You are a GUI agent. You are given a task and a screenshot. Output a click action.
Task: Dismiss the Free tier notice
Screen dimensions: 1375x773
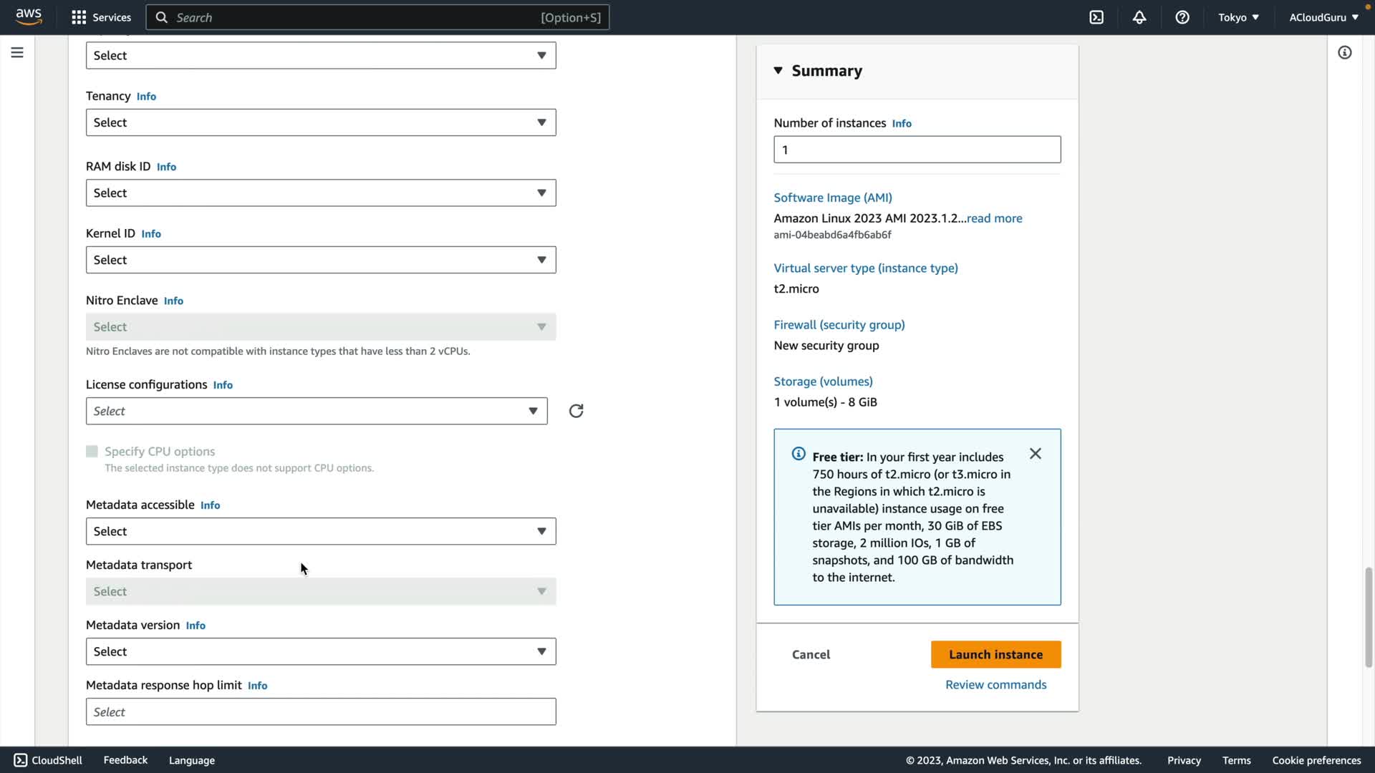click(x=1035, y=454)
